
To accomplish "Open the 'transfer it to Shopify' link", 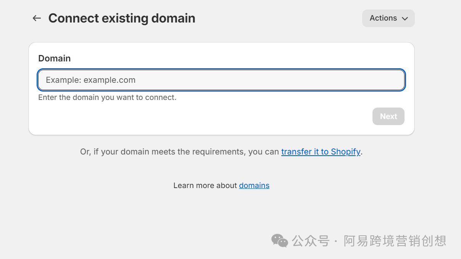I will tap(321, 152).
